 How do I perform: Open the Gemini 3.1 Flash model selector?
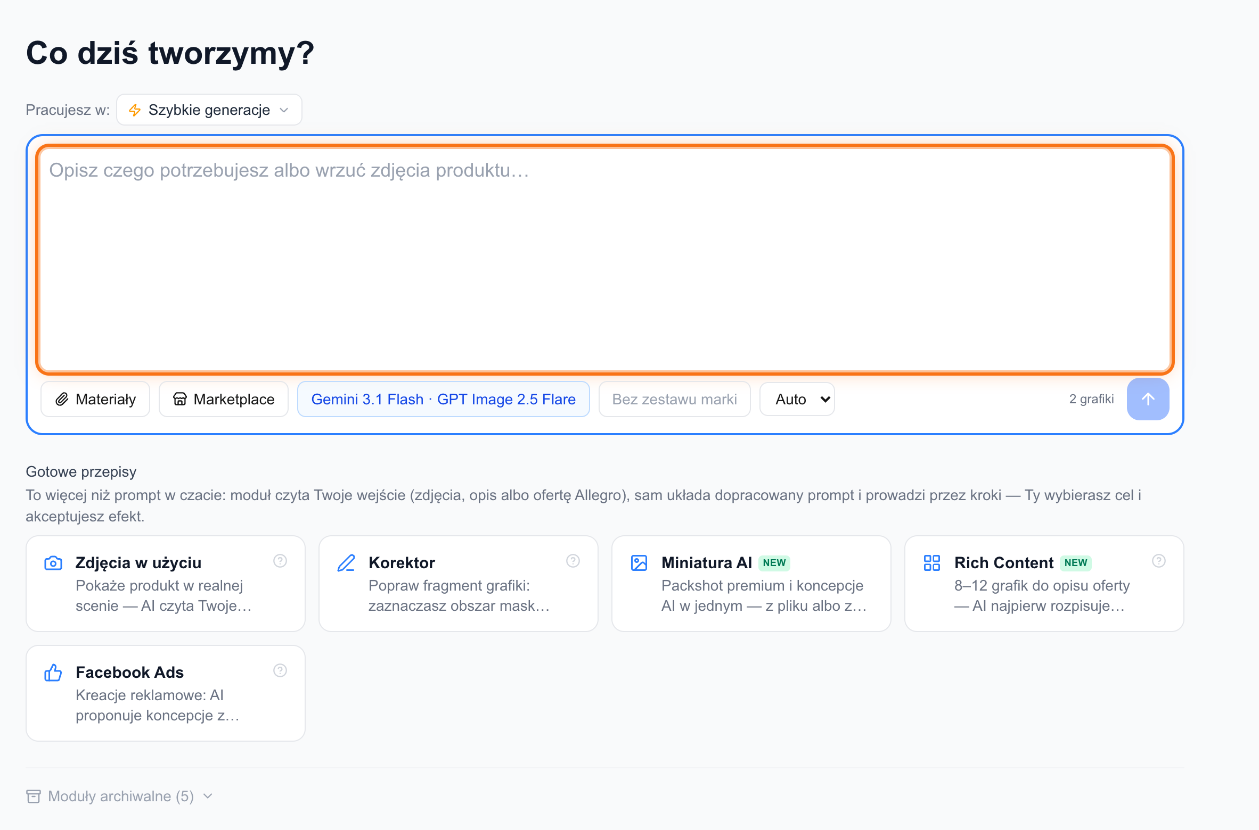point(443,399)
